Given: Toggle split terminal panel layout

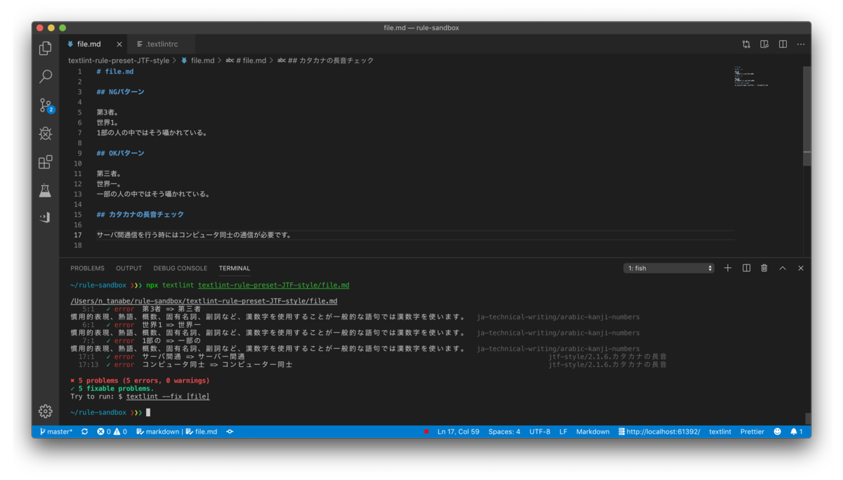Looking at the screenshot, I should 746,268.
